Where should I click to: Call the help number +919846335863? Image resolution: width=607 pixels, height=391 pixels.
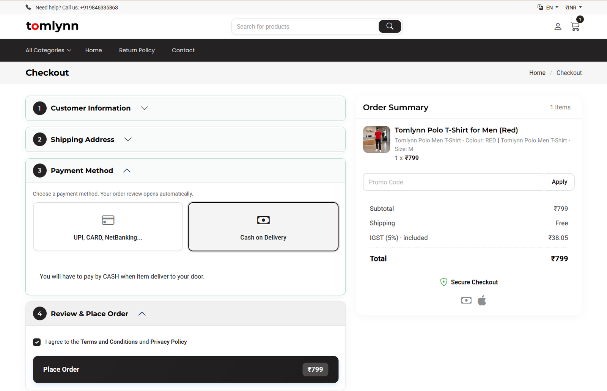coord(99,8)
